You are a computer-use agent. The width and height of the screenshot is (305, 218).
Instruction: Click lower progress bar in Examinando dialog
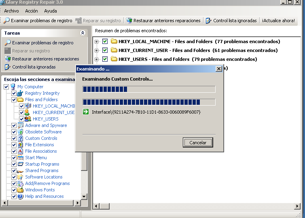(149, 102)
